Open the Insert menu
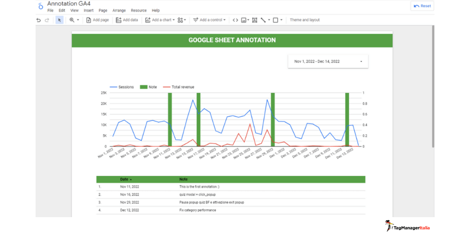This screenshot has height=235, width=470. [x=89, y=10]
